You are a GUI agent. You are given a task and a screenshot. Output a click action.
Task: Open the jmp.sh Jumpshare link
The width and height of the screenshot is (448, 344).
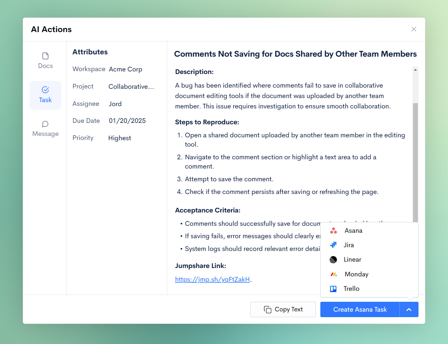[x=212, y=280]
